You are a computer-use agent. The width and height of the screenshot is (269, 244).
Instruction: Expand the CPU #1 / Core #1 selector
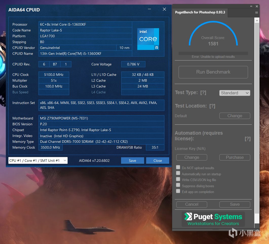click(x=38, y=161)
